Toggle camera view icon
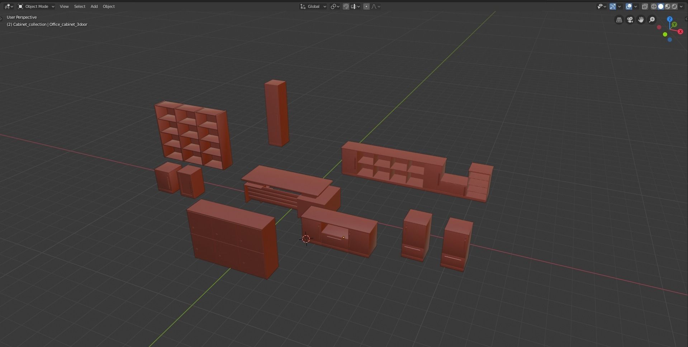This screenshot has height=347, width=688. point(630,20)
